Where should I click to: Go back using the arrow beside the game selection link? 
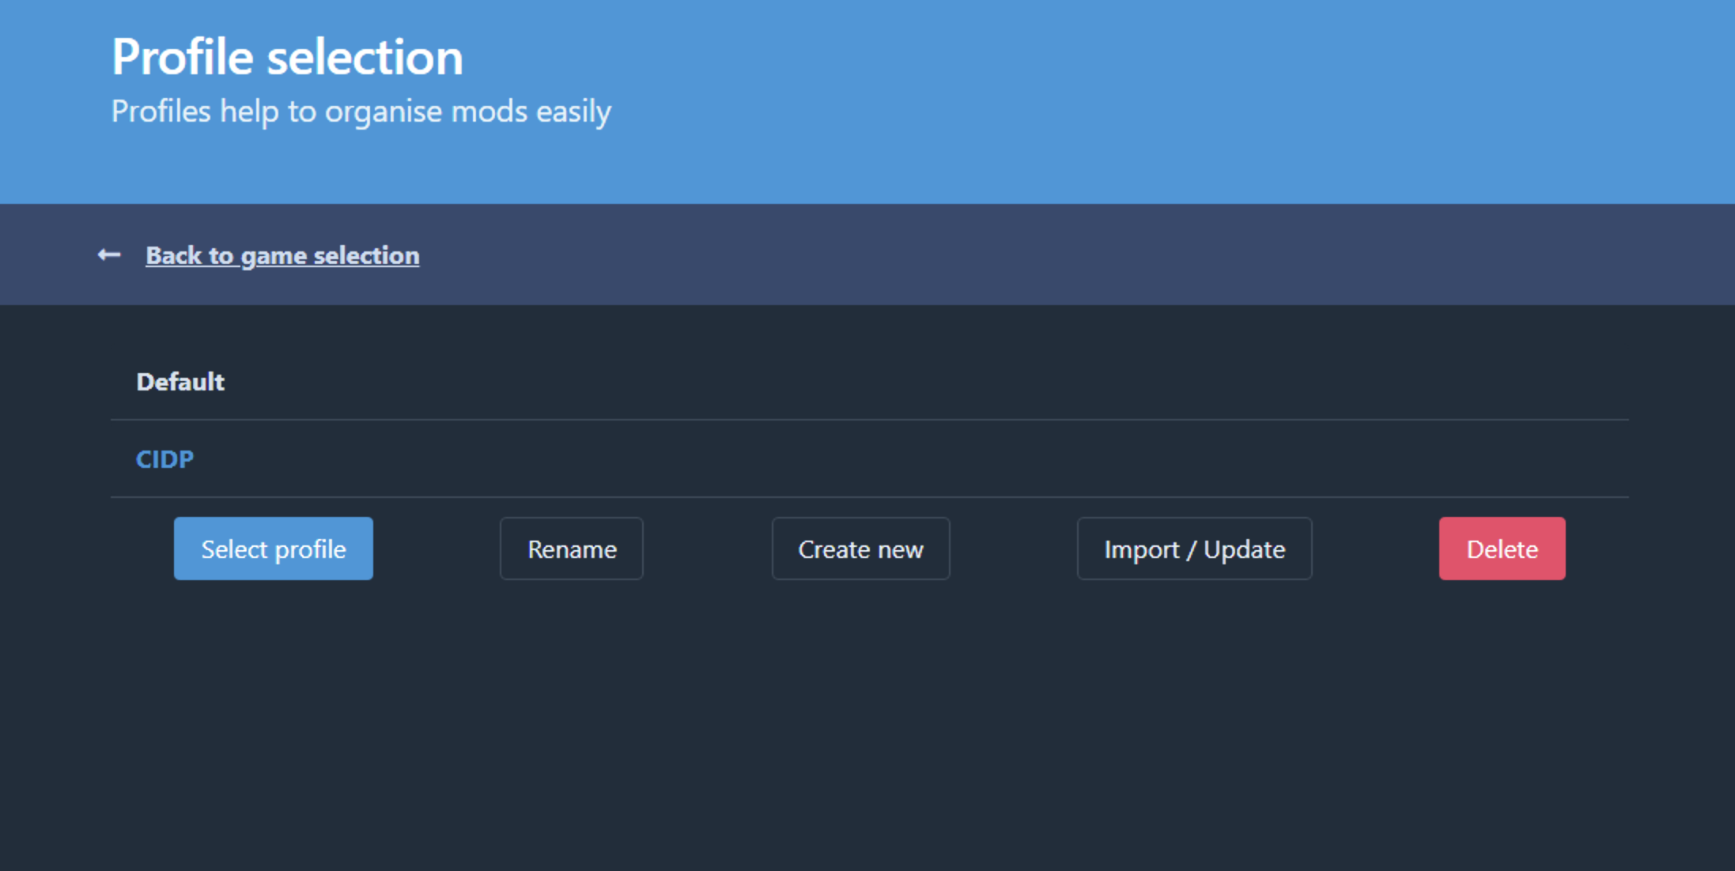click(109, 255)
